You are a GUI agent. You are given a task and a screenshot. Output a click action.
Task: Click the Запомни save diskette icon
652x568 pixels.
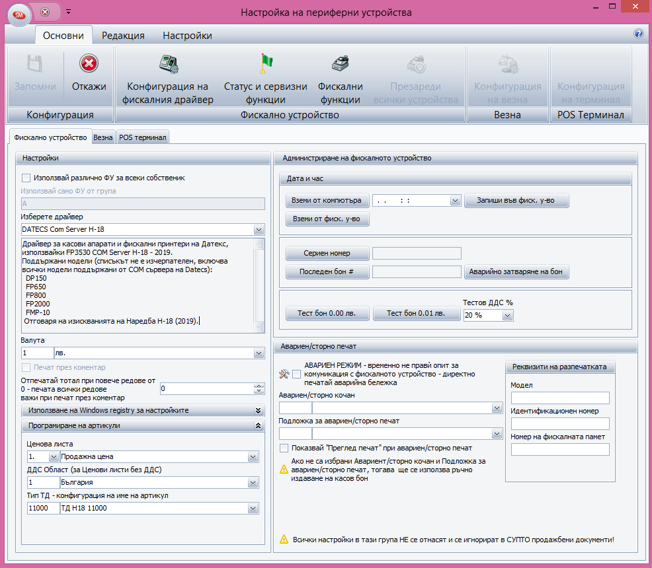(35, 64)
